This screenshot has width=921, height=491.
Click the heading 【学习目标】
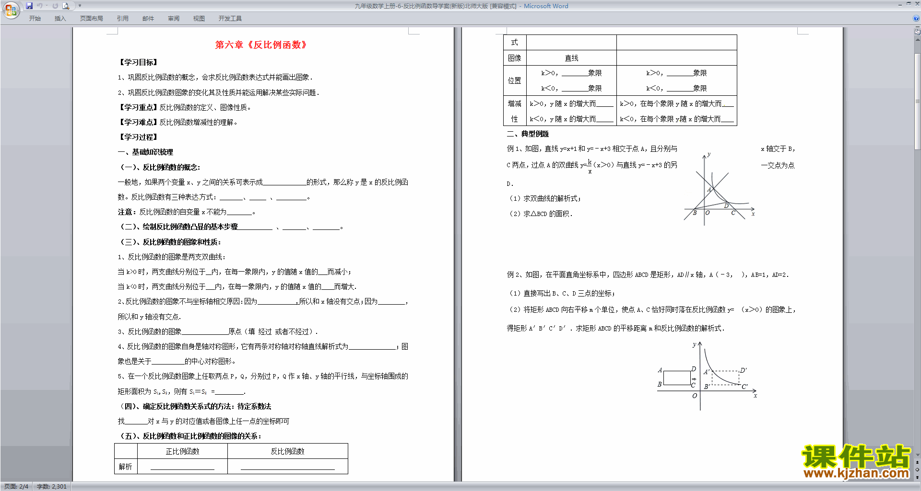[138, 62]
